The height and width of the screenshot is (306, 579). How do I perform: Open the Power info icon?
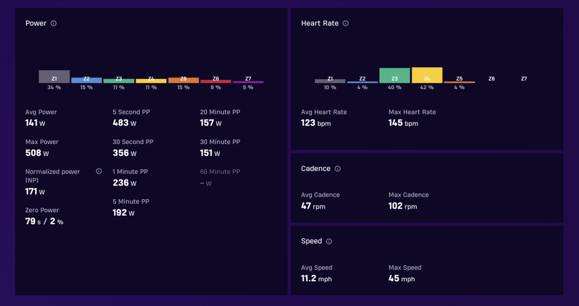(54, 23)
